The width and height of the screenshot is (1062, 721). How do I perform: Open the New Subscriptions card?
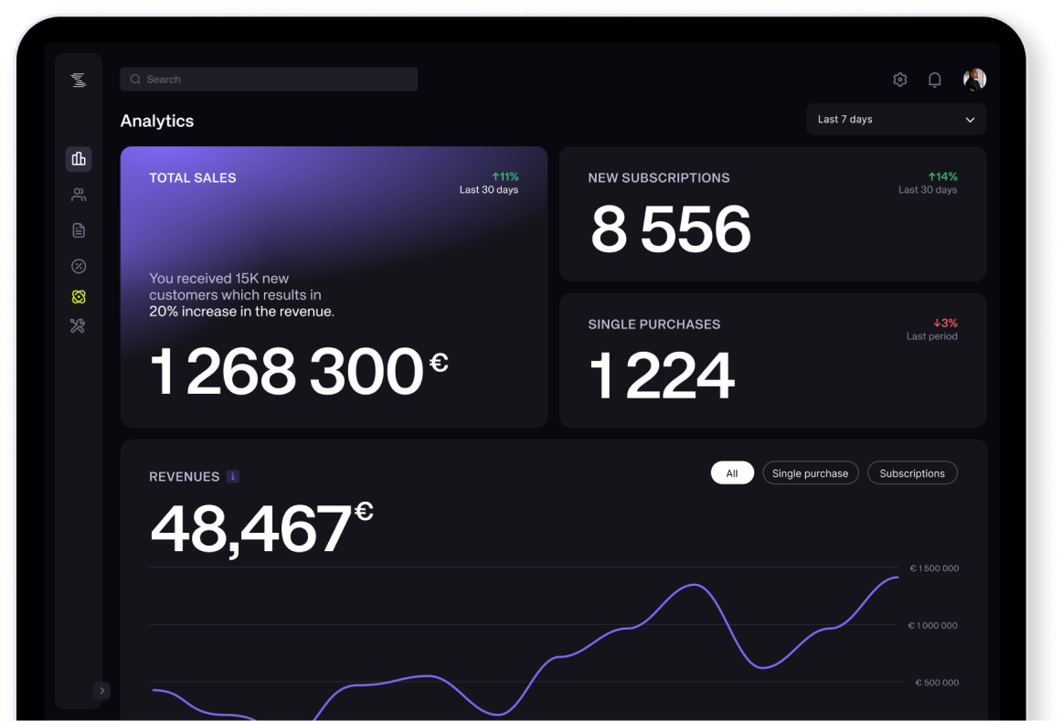772,214
